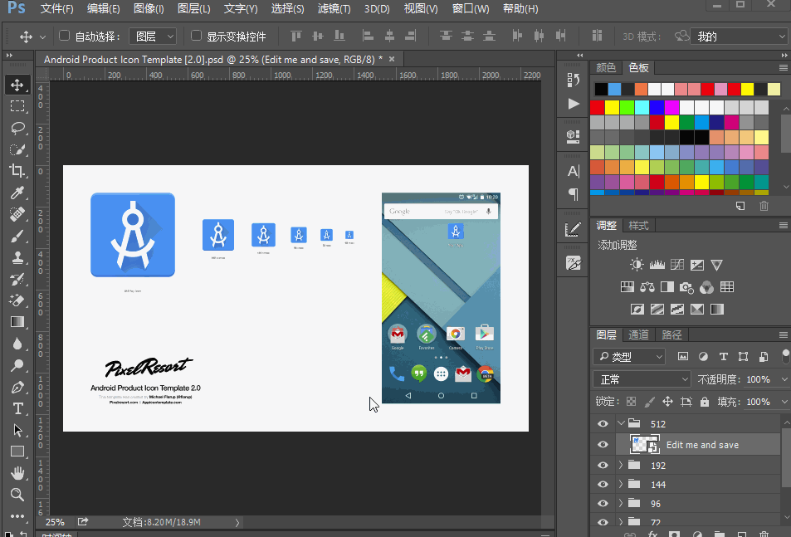Image resolution: width=791 pixels, height=537 pixels.
Task: Select the Rectangular Marquee tool
Action: point(17,106)
